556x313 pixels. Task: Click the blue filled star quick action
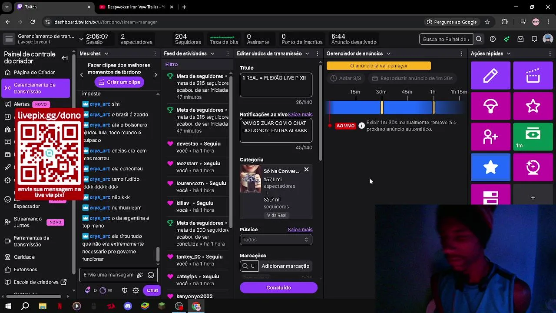[x=490, y=167]
